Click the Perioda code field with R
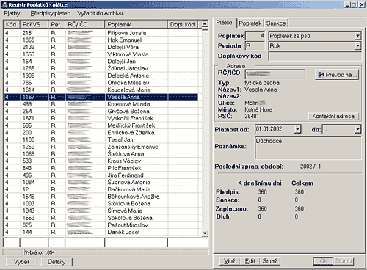The width and height of the screenshot is (367, 270). click(x=255, y=46)
